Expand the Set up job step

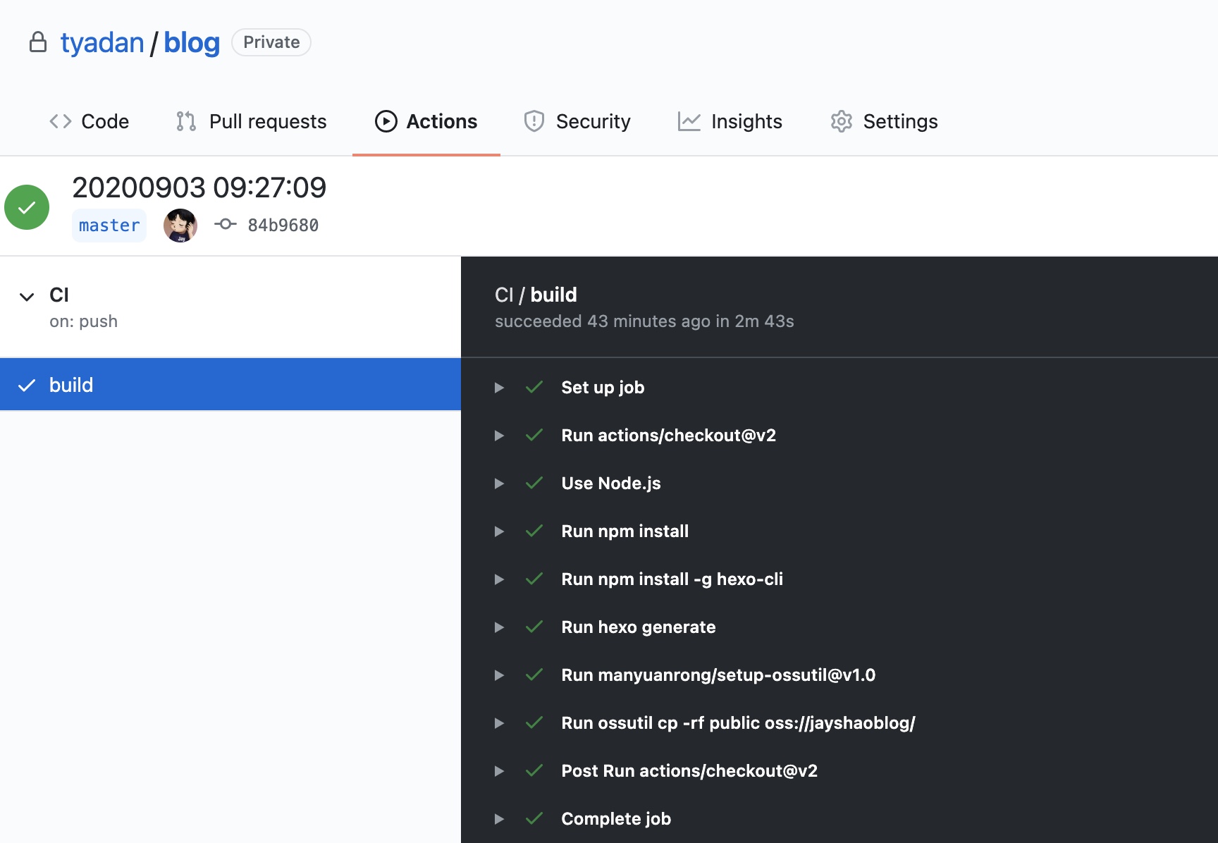tap(499, 388)
